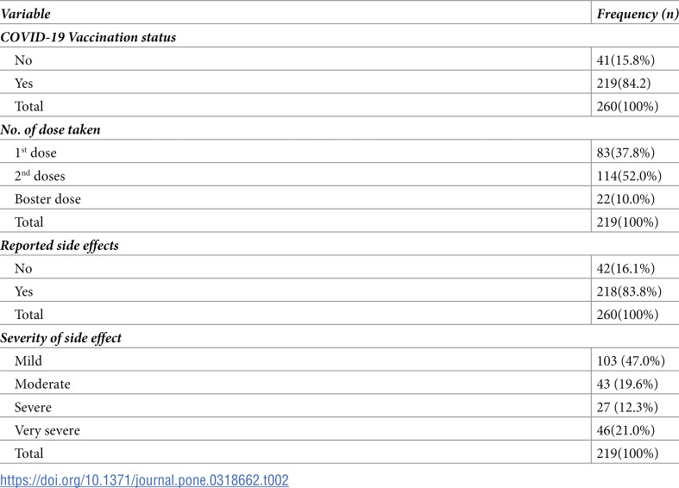Click the Very severe row label
The width and height of the screenshot is (679, 488).
click(47, 430)
